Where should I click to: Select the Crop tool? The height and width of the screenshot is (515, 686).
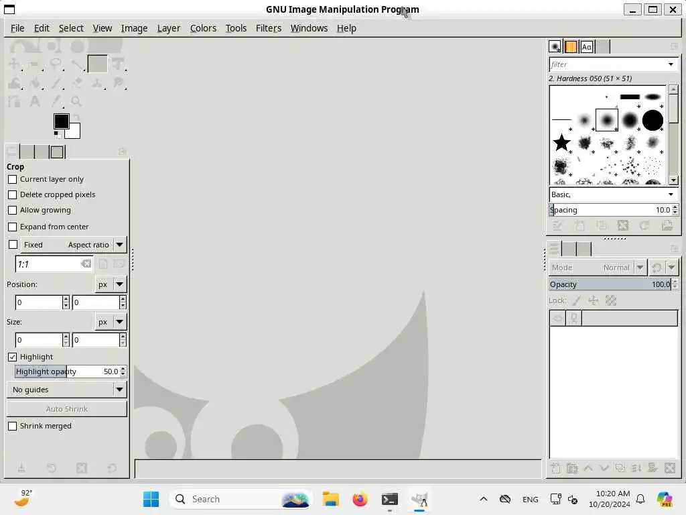97,64
